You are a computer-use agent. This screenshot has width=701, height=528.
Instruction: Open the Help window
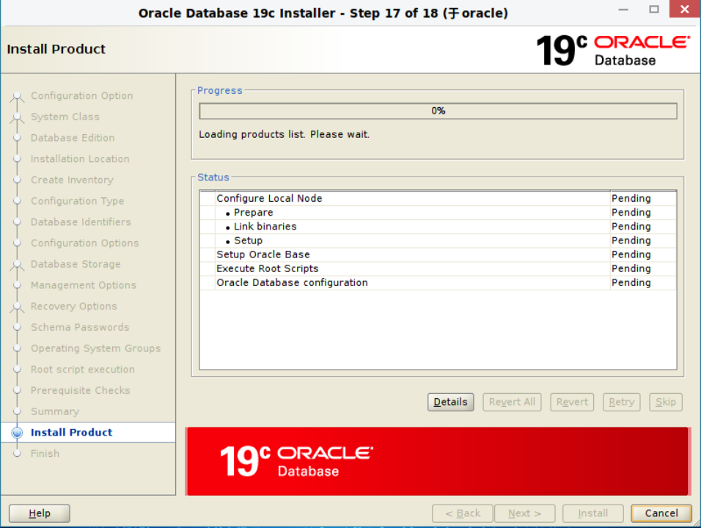coord(39,513)
